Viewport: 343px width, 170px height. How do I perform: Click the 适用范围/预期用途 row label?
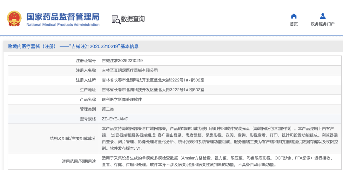pyautogui.click(x=78, y=161)
